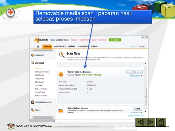Select Behavior Shield in the sidebar
Image resolution: width=175 pixels, height=131 pixels.
coord(41,96)
